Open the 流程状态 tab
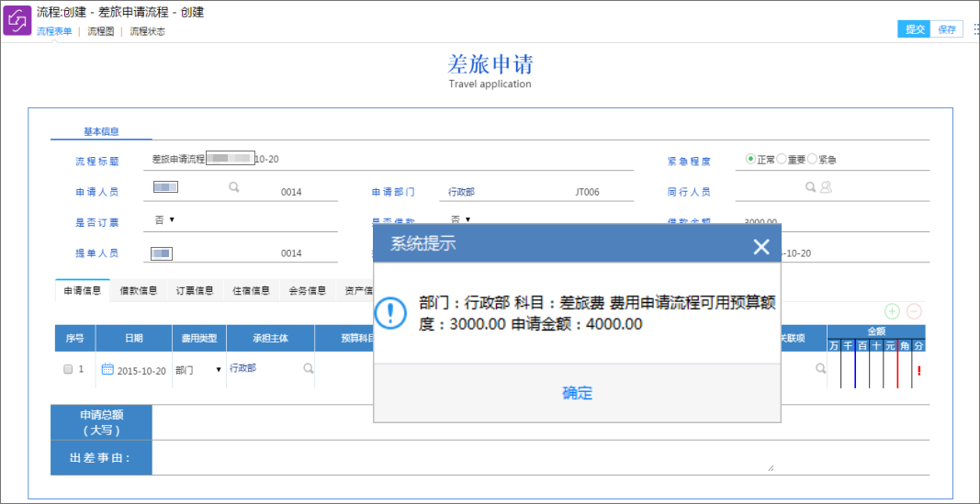Viewport: 980px width, 504px height. (x=148, y=31)
